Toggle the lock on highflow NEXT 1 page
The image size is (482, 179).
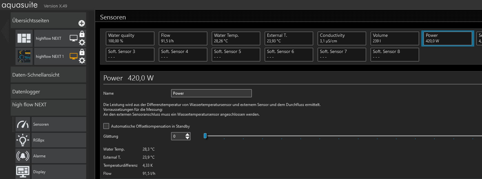click(x=82, y=52)
